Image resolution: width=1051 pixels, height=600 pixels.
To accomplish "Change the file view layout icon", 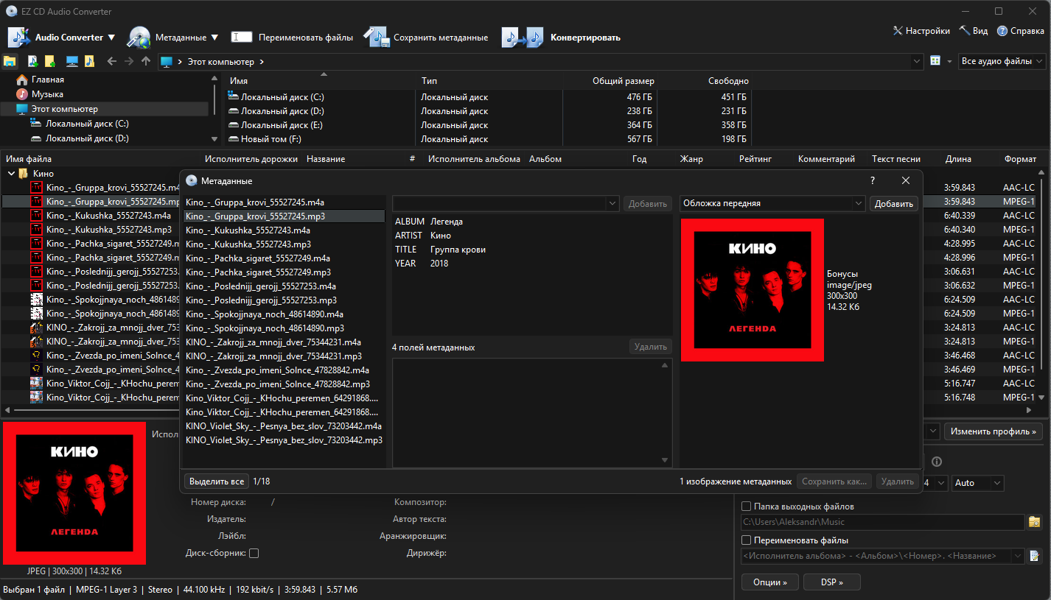I will click(935, 61).
